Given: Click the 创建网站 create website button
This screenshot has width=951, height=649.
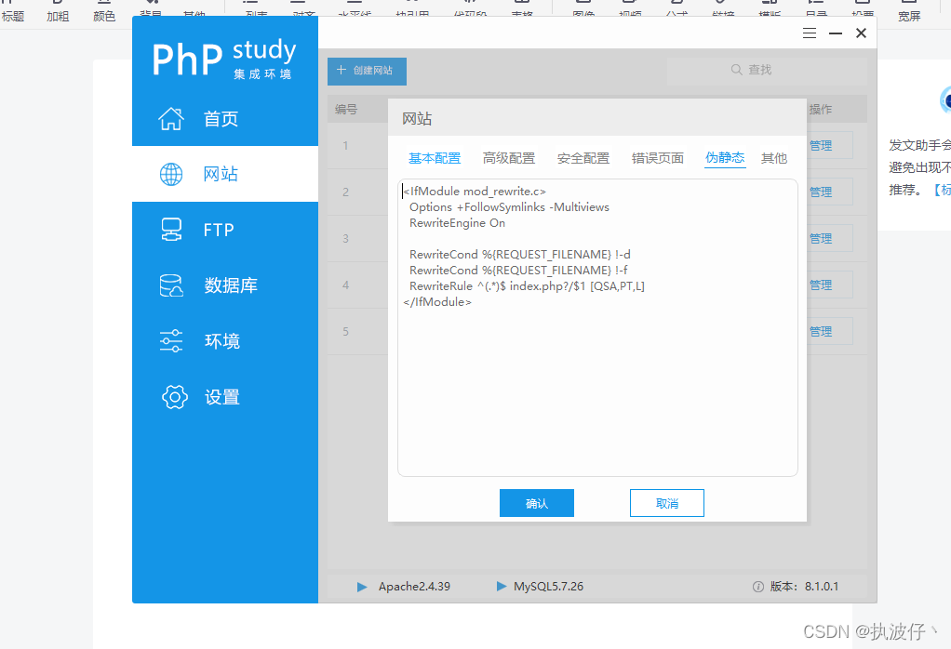Looking at the screenshot, I should (367, 71).
